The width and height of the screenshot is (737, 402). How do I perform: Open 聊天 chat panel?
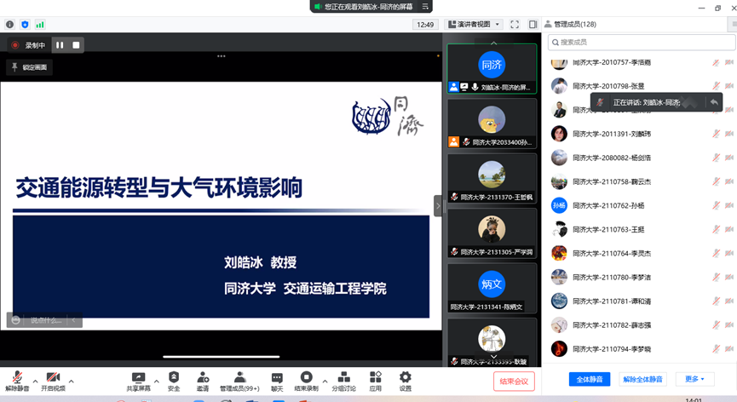(277, 378)
